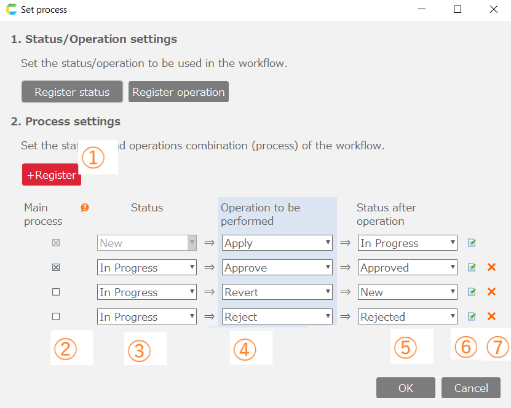Click the Register operation button

pyautogui.click(x=178, y=92)
